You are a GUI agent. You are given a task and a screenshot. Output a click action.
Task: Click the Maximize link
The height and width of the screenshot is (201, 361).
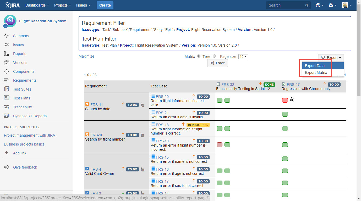pos(86,56)
